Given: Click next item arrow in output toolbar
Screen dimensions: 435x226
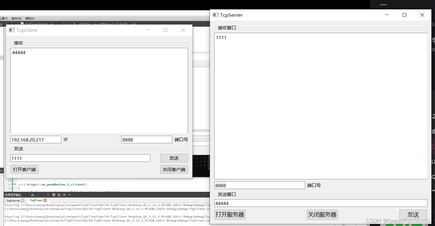Looking at the screenshot, I should (43, 195).
